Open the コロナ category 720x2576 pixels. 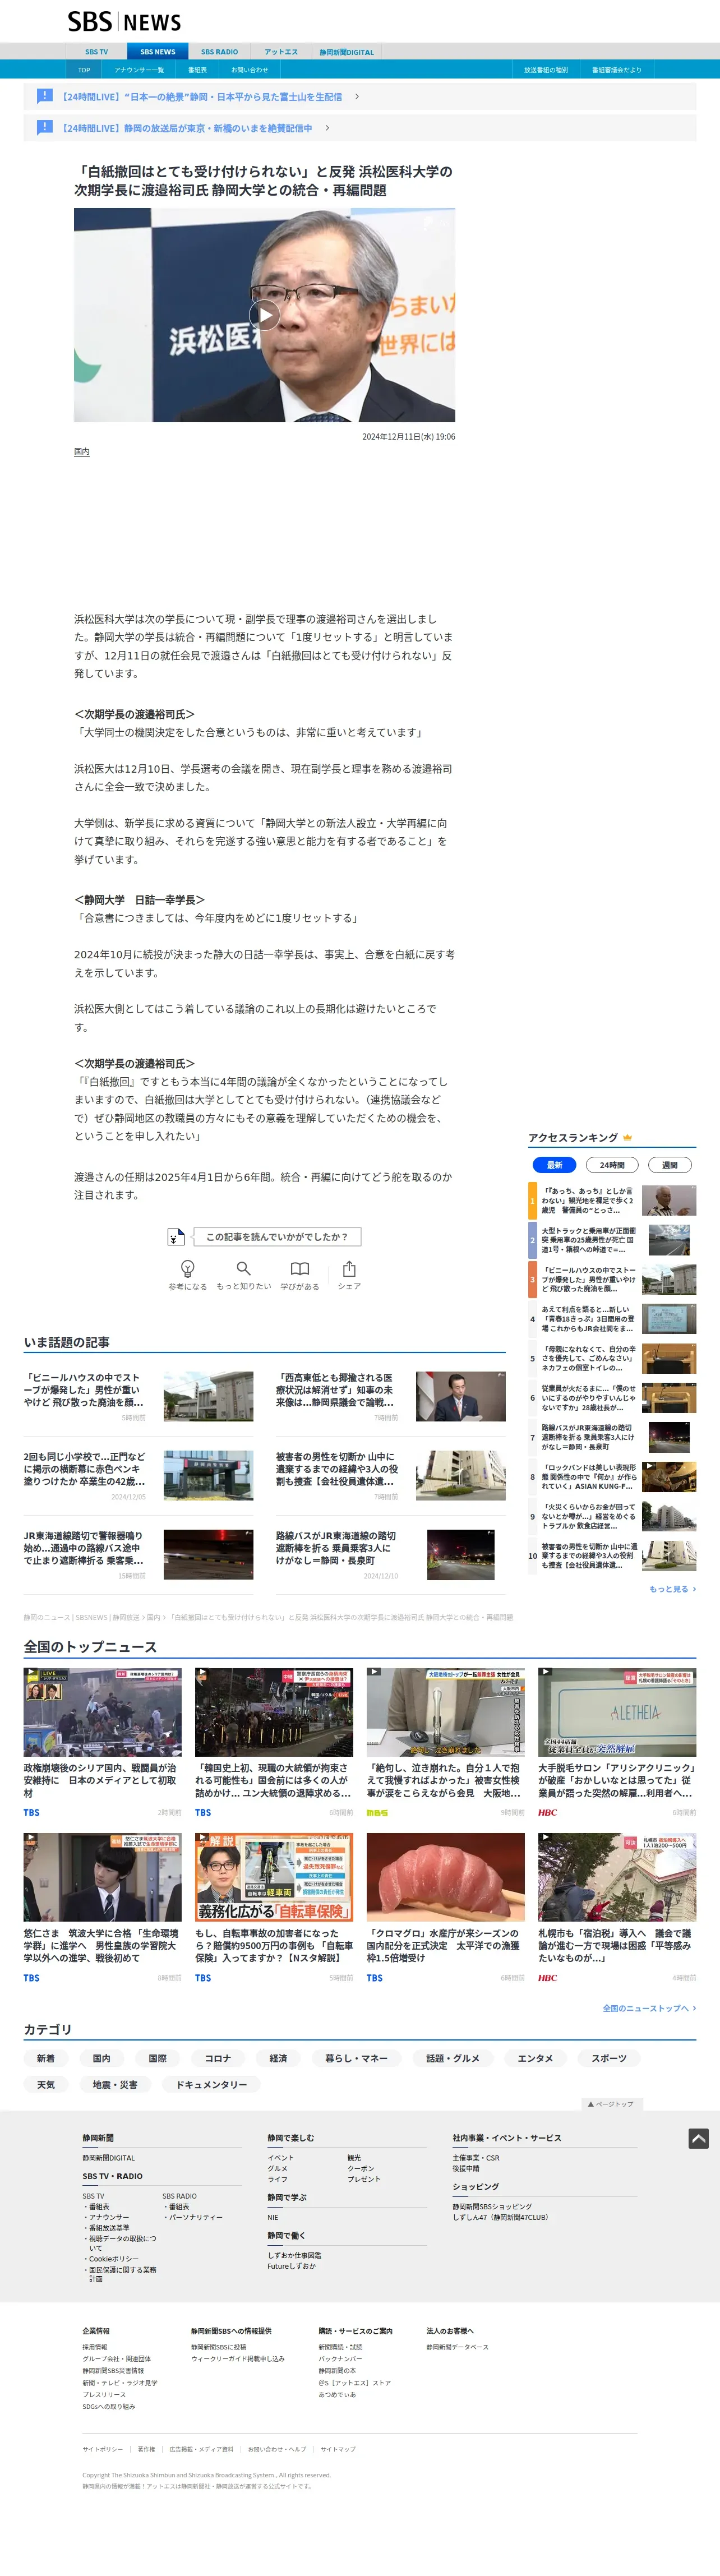[218, 2058]
